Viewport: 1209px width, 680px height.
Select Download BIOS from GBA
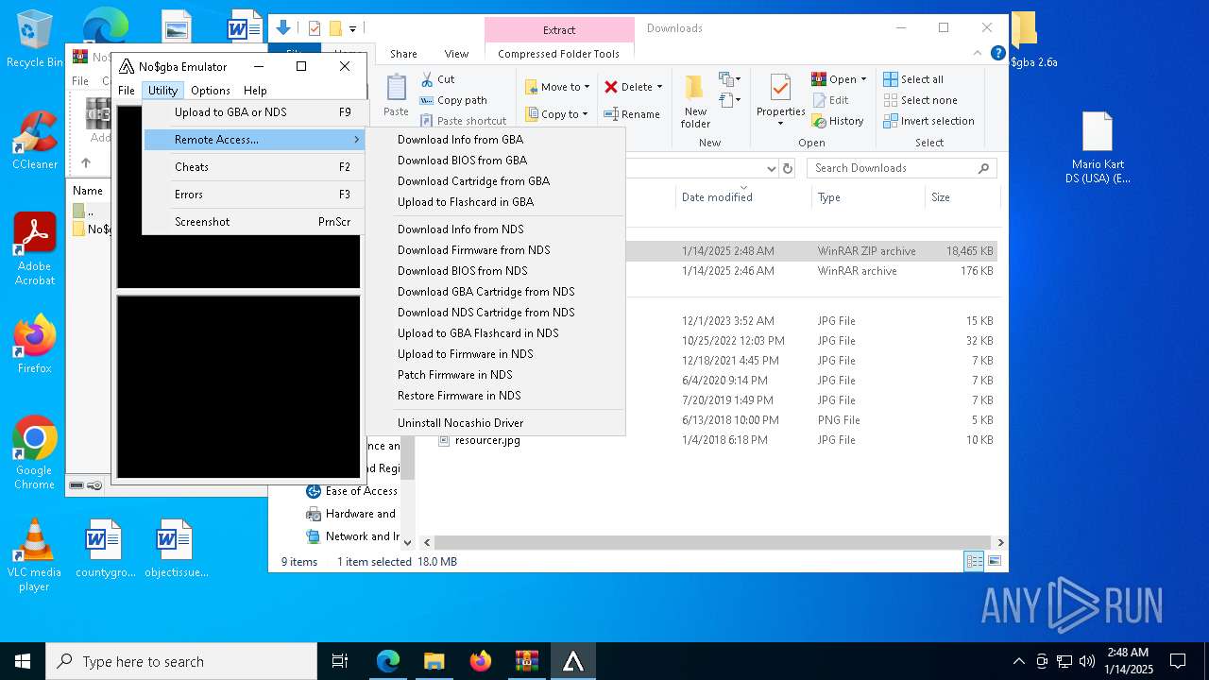pos(496,161)
